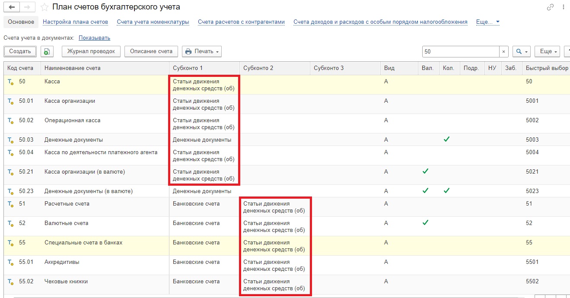
Task: Click the Кол. check mark for account 50.23
Action: [447, 190]
